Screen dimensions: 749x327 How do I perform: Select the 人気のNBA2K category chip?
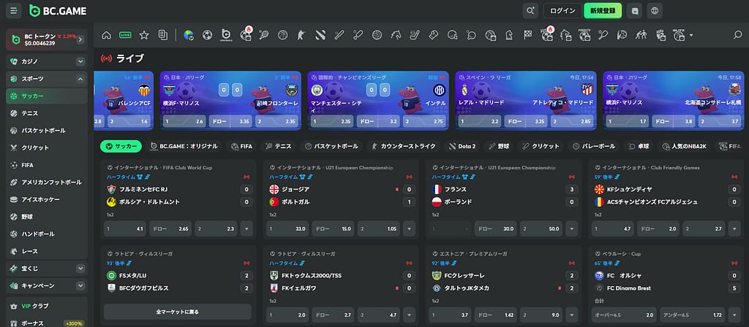coord(685,146)
